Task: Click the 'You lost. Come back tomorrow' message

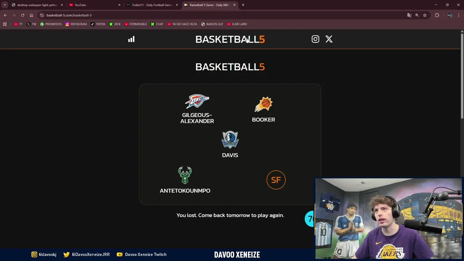Action: tap(230, 215)
